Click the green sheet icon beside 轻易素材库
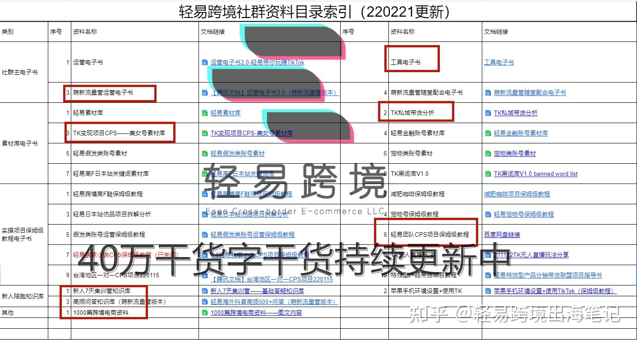Screen dimensions: 637x340 pos(205,113)
